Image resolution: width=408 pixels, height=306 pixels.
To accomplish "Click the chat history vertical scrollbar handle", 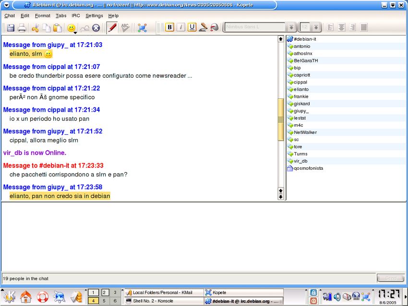I will (x=281, y=119).
